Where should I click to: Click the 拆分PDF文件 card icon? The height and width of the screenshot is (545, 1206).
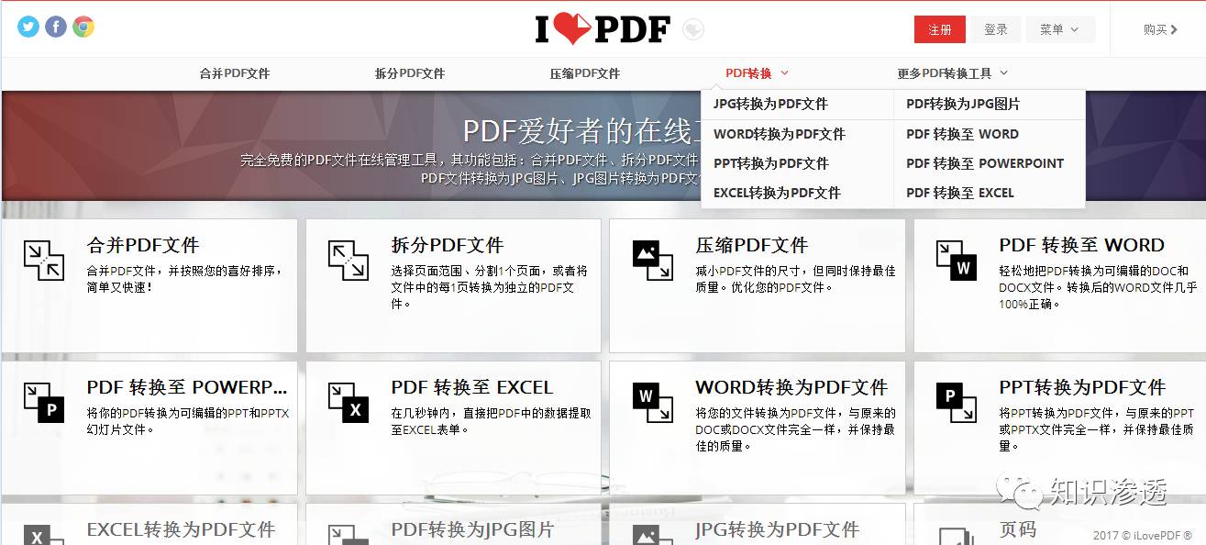tap(349, 261)
